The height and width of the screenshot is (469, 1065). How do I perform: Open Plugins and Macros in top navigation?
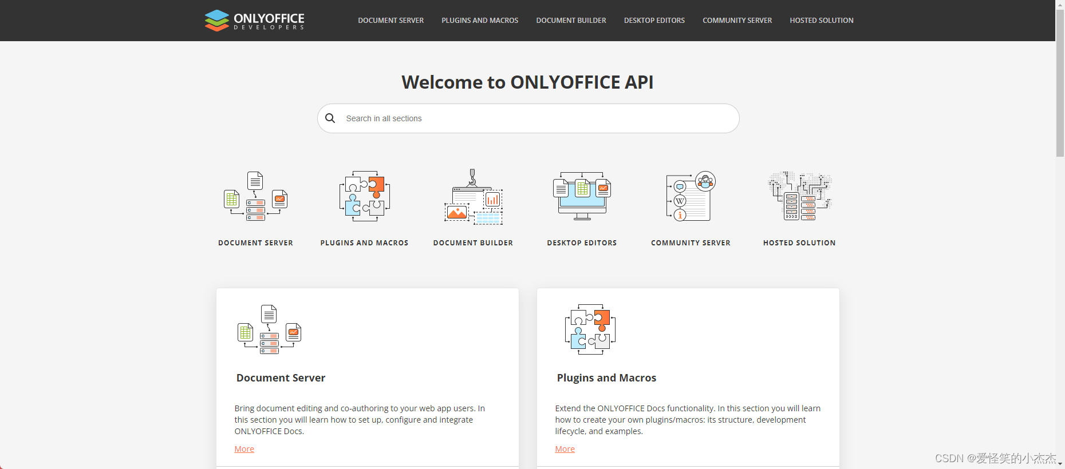pos(480,21)
